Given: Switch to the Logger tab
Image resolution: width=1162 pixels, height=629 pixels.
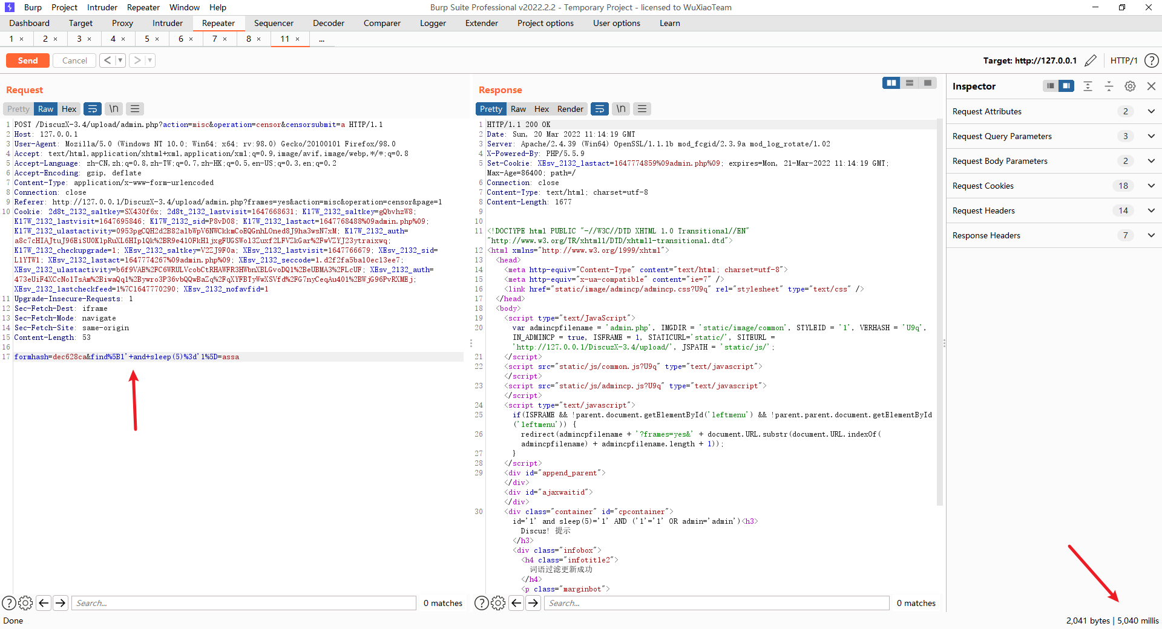Looking at the screenshot, I should coord(433,23).
